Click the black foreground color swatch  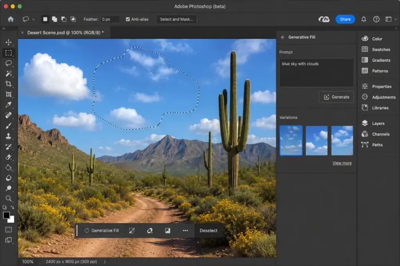(6, 215)
